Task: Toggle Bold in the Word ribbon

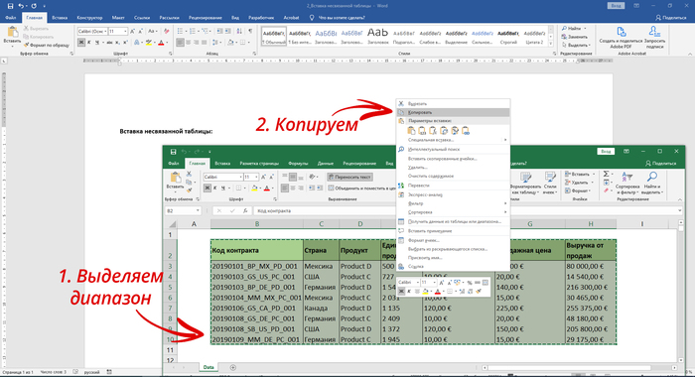Action: tap(81, 43)
